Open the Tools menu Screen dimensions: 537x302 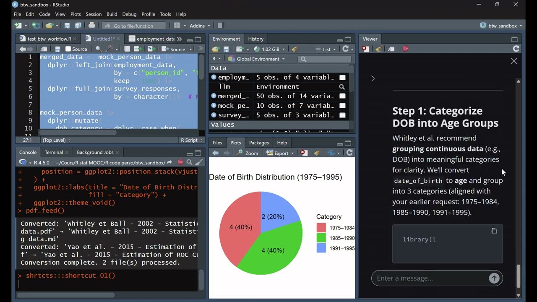[165, 14]
